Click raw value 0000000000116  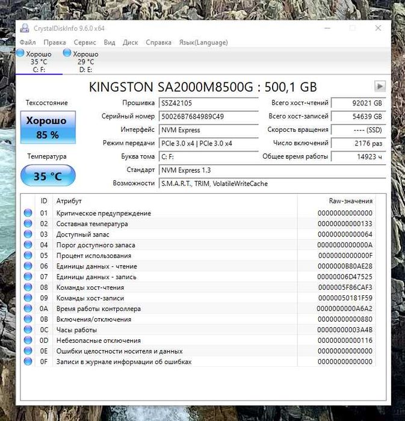coord(345,340)
